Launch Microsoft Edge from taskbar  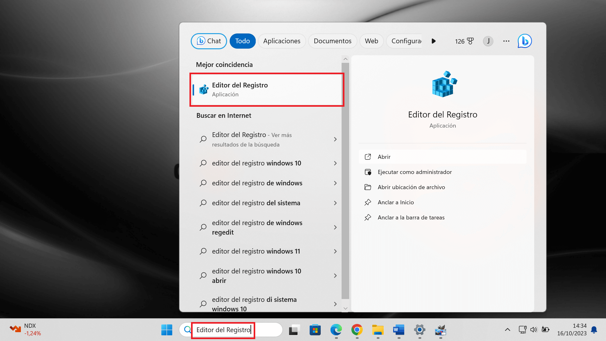click(336, 330)
